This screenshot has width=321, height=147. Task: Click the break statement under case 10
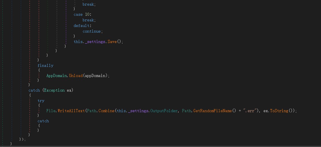[88, 20]
